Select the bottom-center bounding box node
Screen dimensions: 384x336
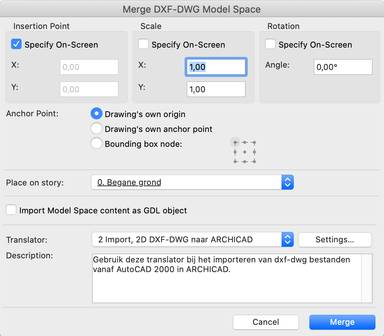[x=245, y=162]
